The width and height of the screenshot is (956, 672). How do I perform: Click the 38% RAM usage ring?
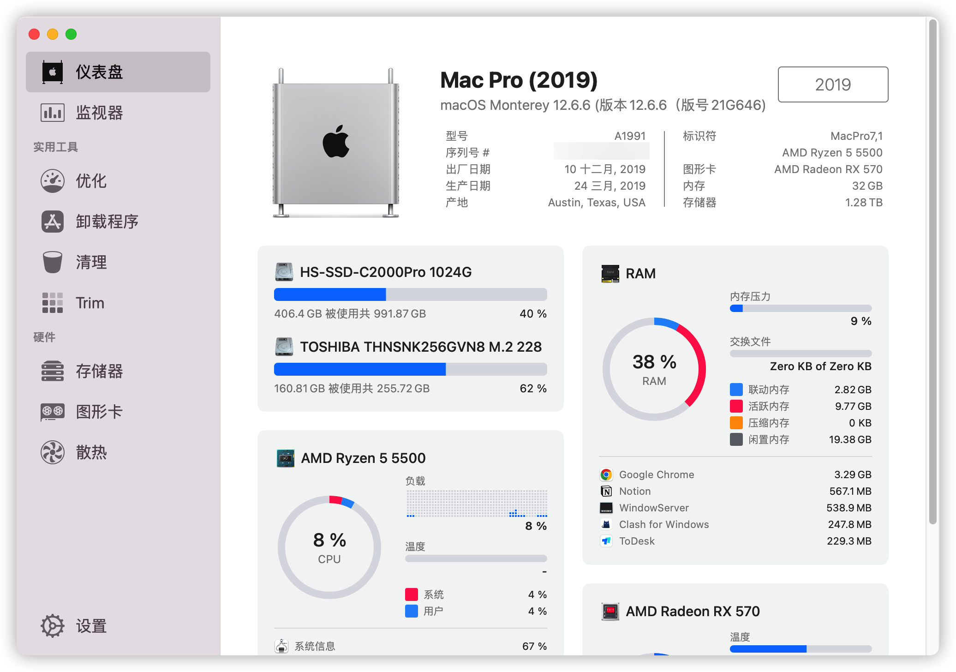click(x=654, y=369)
